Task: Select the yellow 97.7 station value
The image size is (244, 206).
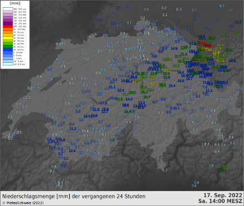Action: 154,84
